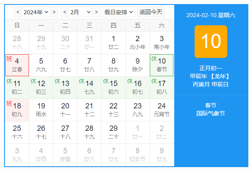Image resolution: width=252 pixels, height=172 pixels.
Task: Select February 18 初九 workday cell
Action: tap(17, 110)
